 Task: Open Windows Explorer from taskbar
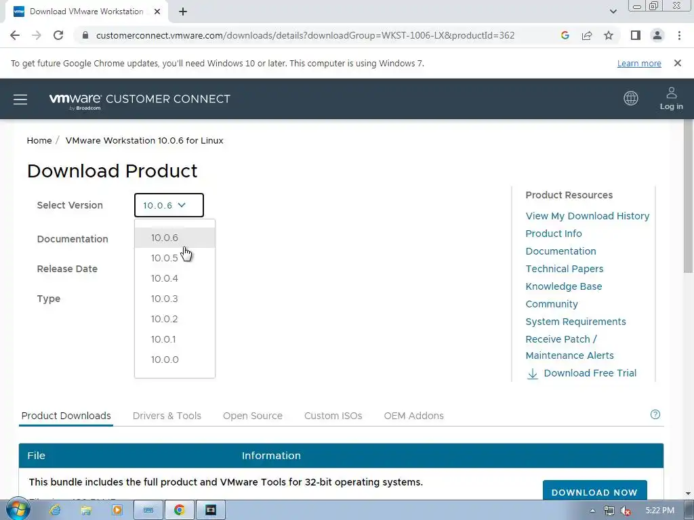[86, 511]
